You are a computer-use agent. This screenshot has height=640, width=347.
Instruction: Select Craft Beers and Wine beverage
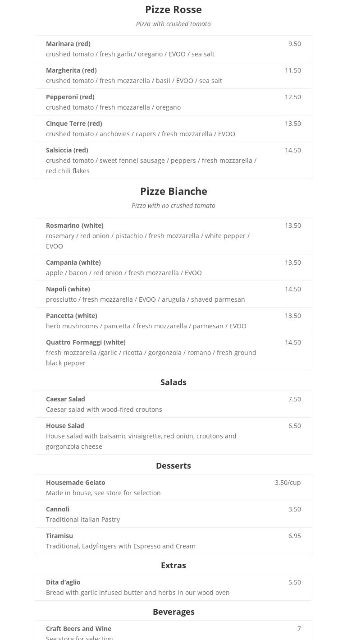[x=78, y=629]
